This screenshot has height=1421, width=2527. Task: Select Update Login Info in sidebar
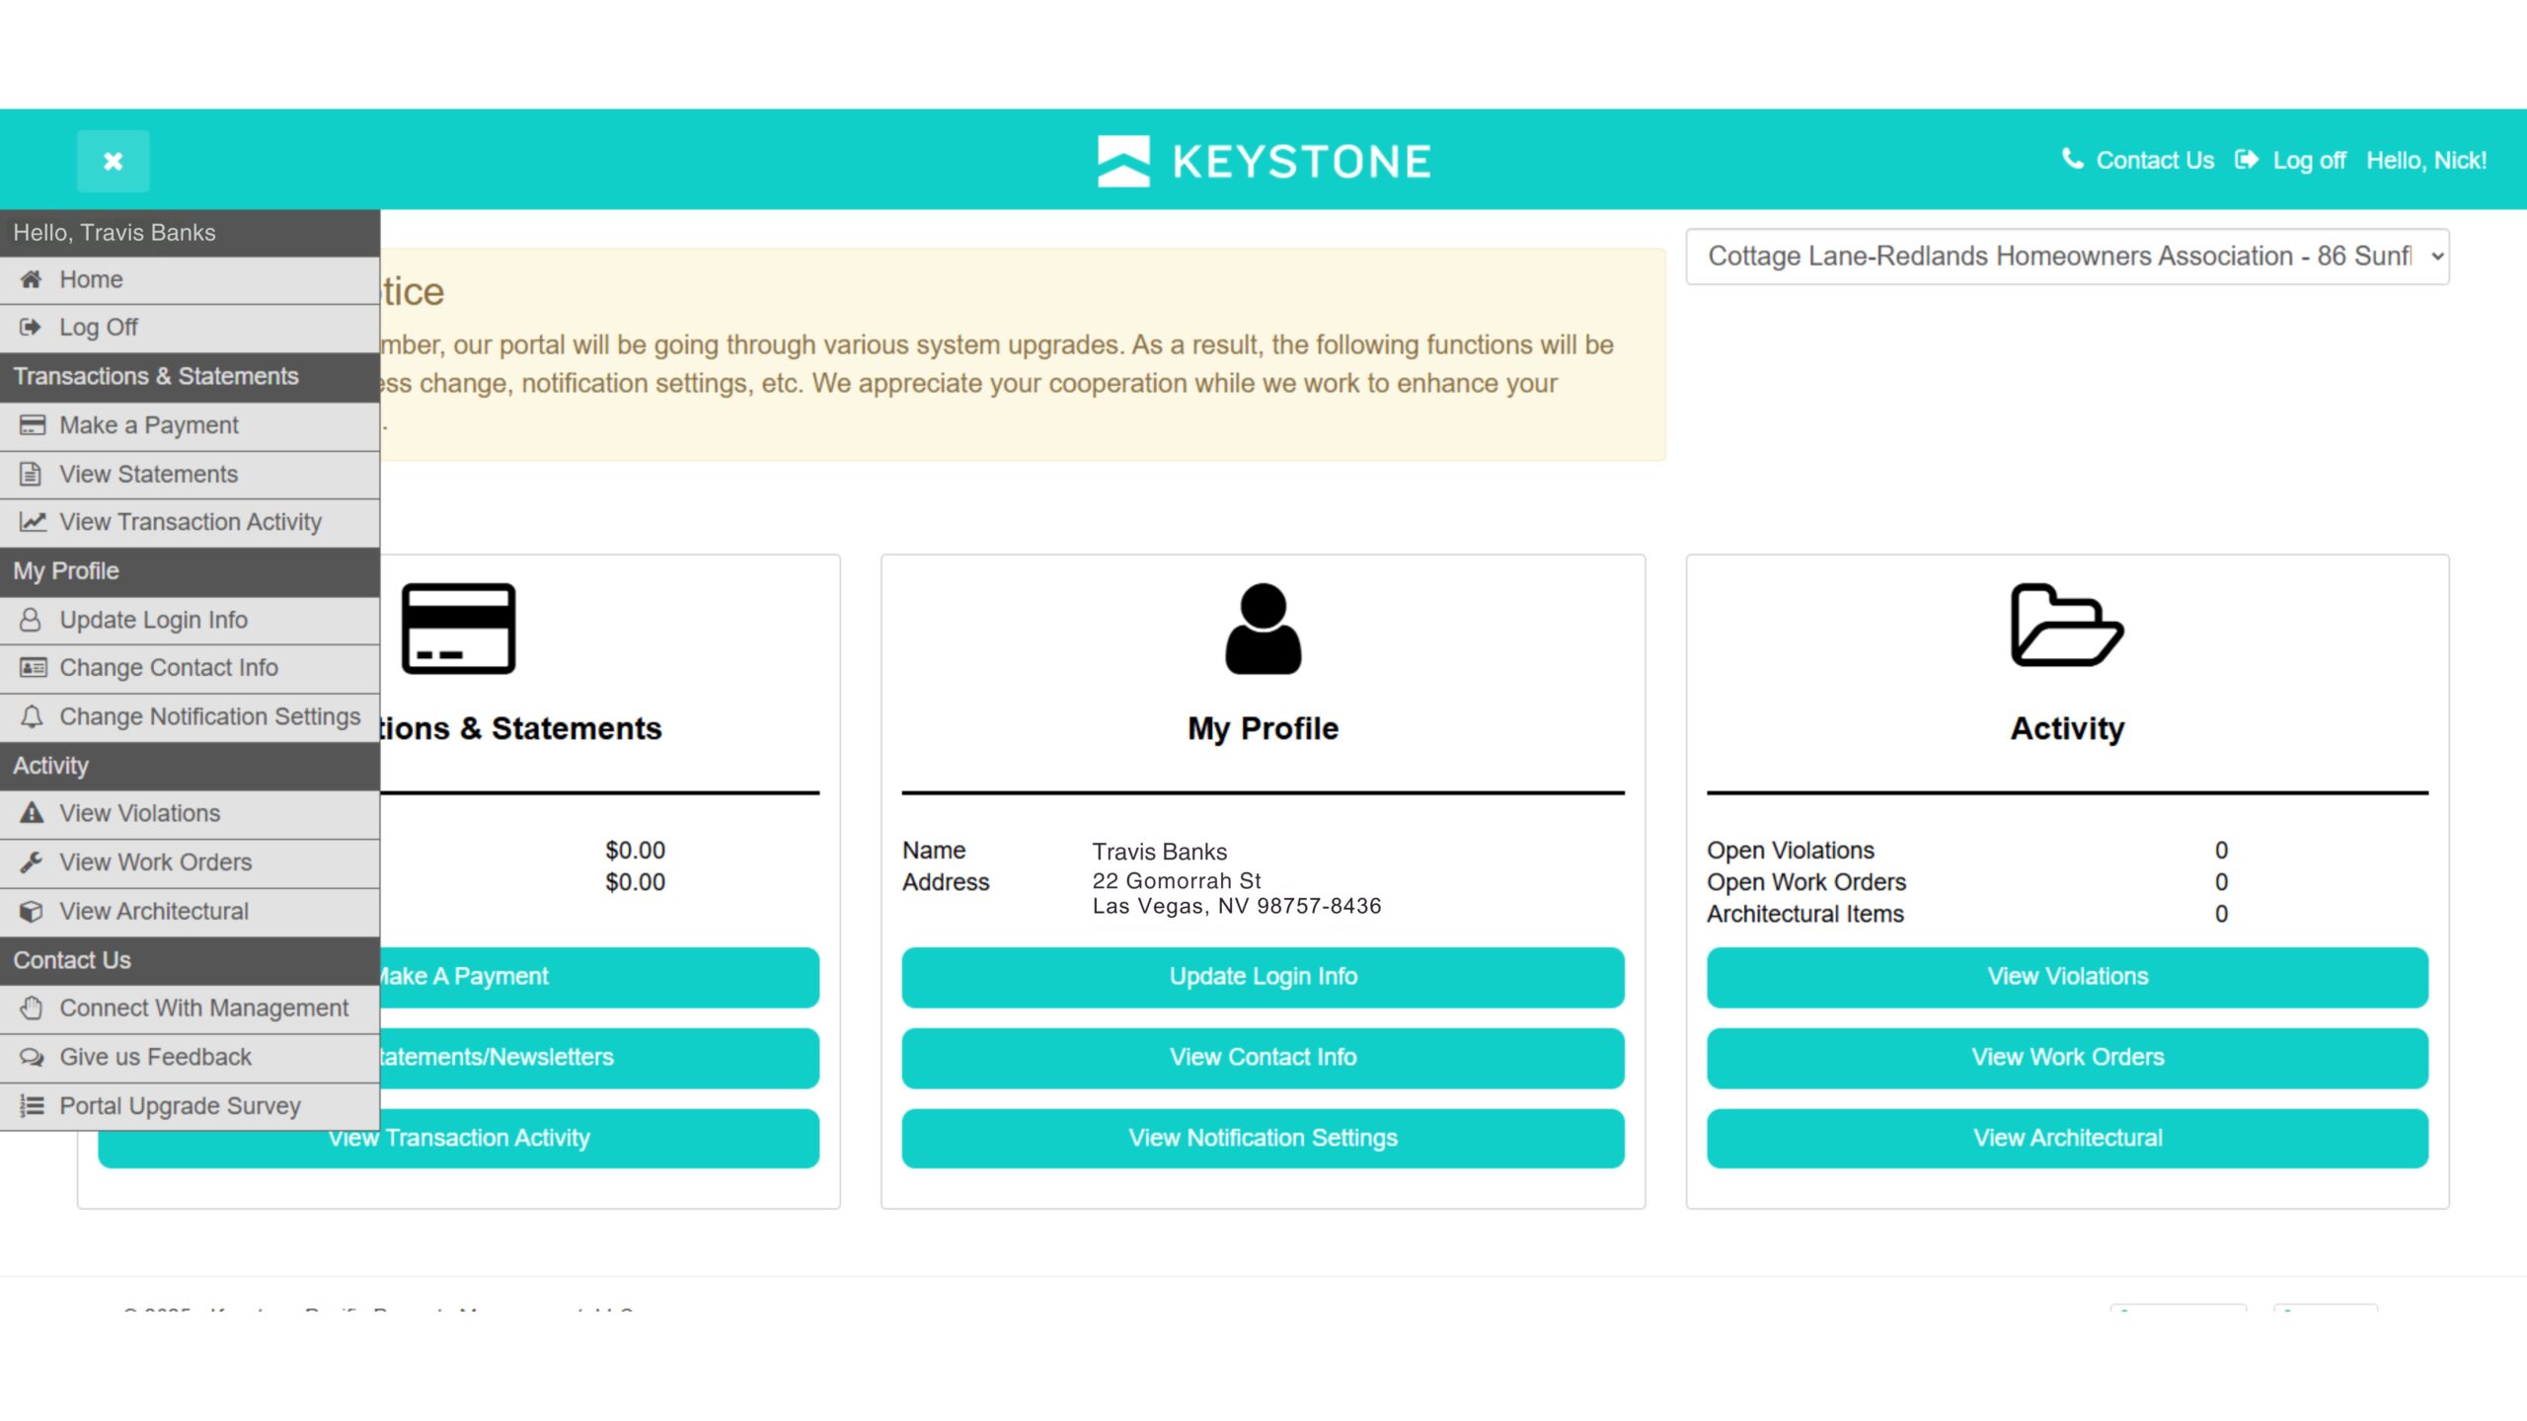tap(190, 621)
